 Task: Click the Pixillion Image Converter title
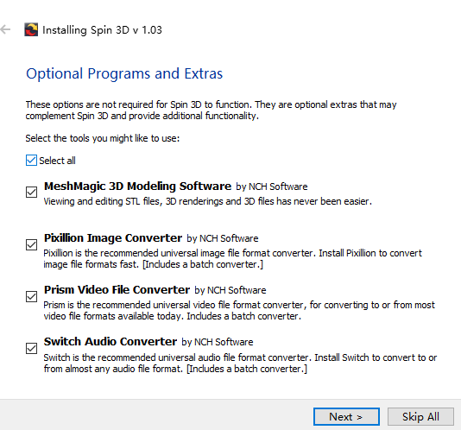point(113,238)
